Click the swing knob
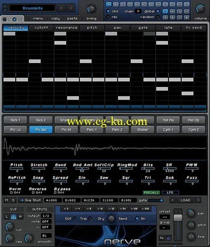Viewport: 210px width, 247px height. click(x=91, y=9)
